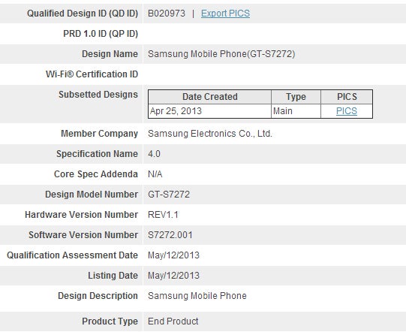The height and width of the screenshot is (332, 406).
Task: Click the Specification Name label
Action: coord(97,154)
